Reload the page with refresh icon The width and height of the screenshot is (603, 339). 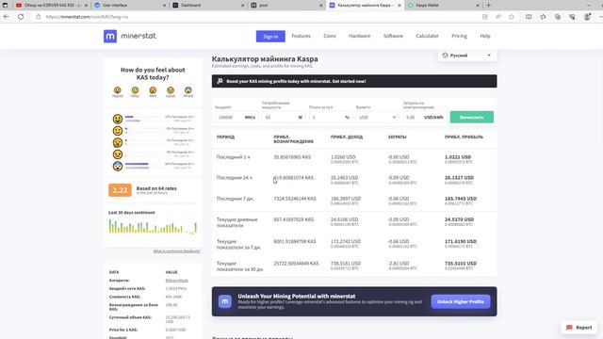point(21,17)
